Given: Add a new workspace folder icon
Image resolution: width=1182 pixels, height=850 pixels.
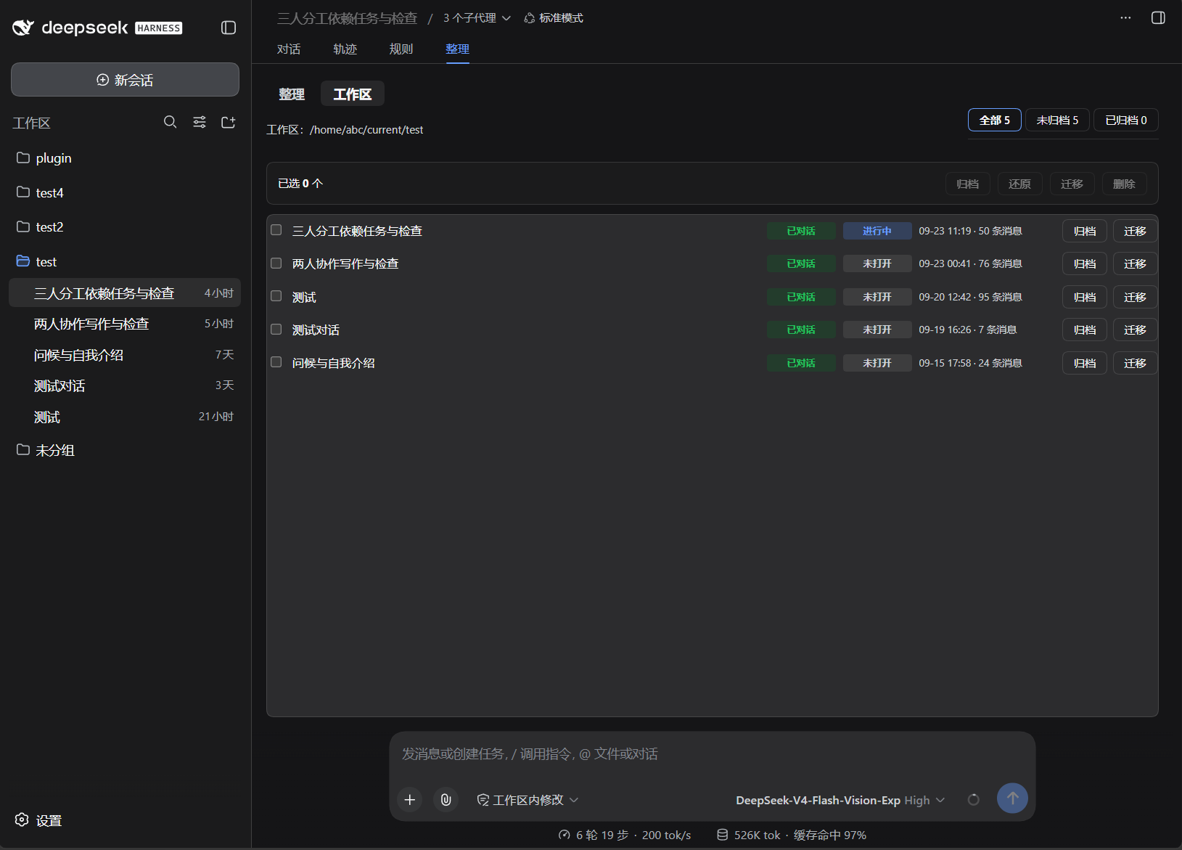Looking at the screenshot, I should tap(229, 122).
